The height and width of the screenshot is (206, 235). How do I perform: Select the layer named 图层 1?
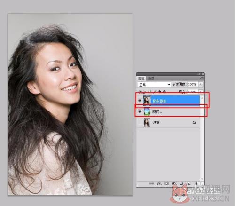pyautogui.click(x=157, y=111)
